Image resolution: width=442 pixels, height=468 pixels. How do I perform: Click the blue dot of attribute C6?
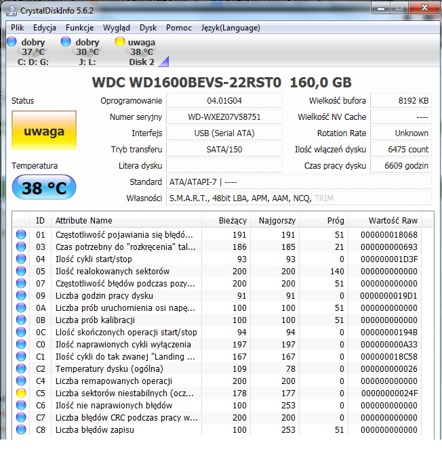point(21,405)
